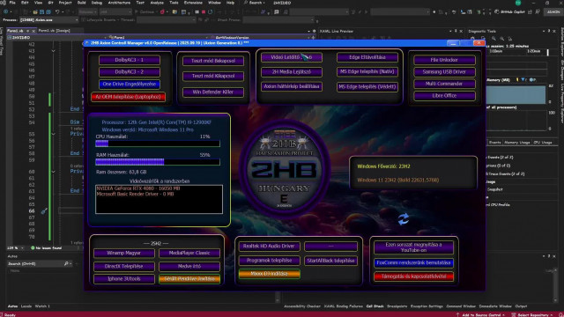Click the red Az OEM telepítése (Laptophoz) button
The height and width of the screenshot is (317, 564).
(x=128, y=97)
